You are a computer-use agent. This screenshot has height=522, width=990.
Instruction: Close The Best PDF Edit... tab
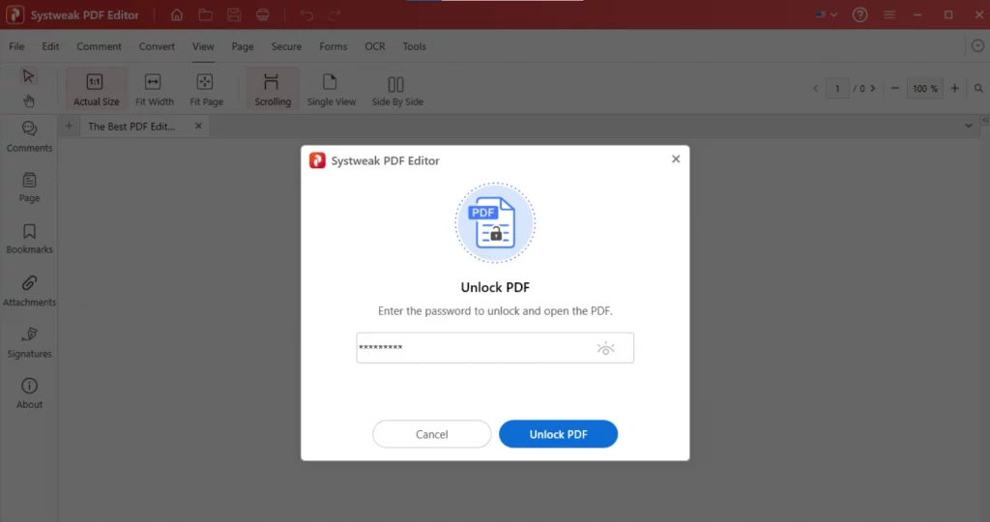tap(198, 127)
